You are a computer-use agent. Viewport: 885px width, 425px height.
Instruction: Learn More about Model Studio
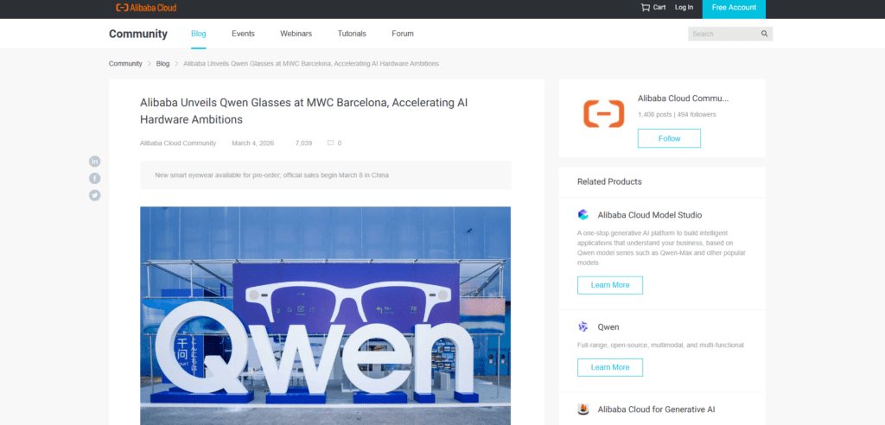(x=610, y=285)
